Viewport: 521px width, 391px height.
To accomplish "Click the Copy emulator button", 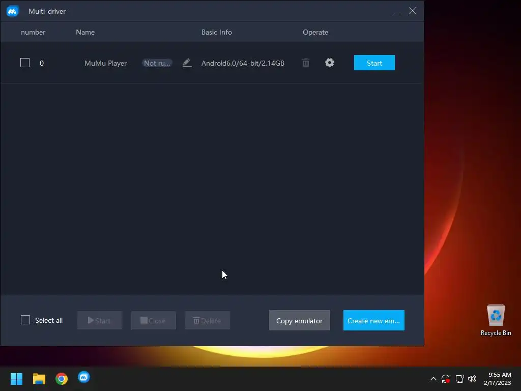I will [299, 320].
